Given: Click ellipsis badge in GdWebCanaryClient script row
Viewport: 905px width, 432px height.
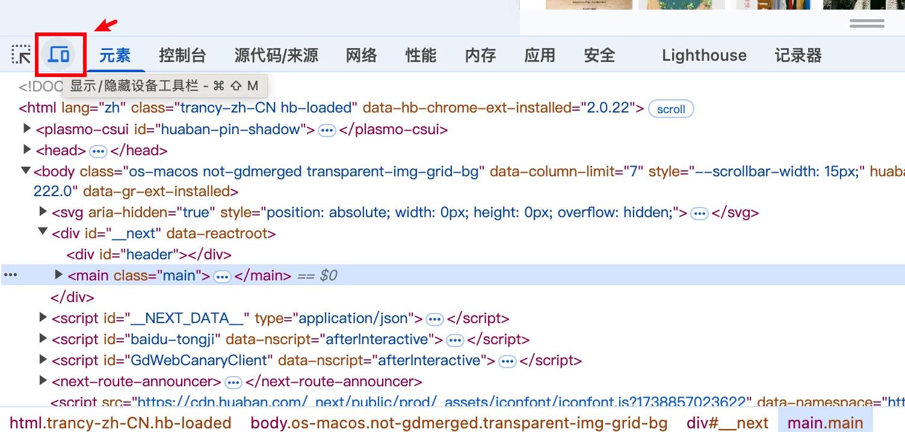Looking at the screenshot, I should pos(508,362).
